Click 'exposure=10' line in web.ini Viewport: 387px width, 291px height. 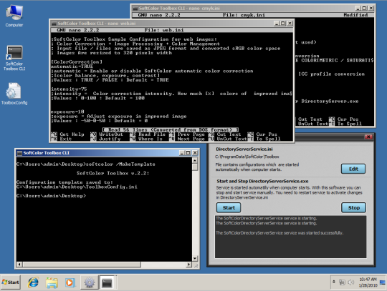pyautogui.click(x=67, y=112)
